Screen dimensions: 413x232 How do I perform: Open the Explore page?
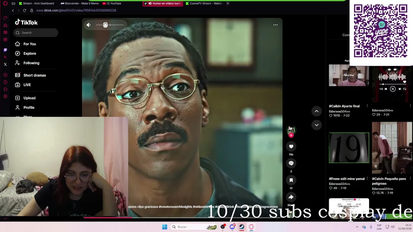(30, 53)
